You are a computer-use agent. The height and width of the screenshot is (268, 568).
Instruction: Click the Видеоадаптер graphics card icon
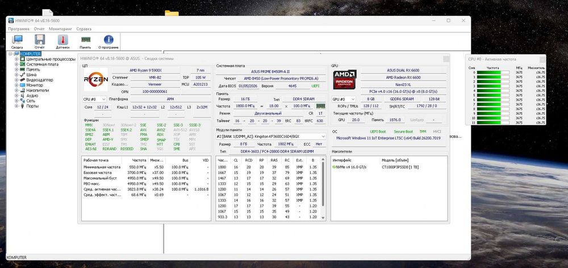pos(23,80)
